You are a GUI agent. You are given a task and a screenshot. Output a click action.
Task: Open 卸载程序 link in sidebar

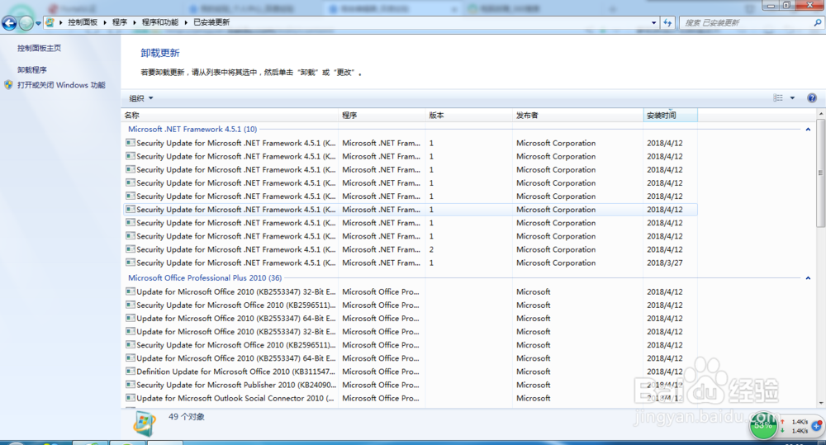click(x=31, y=69)
